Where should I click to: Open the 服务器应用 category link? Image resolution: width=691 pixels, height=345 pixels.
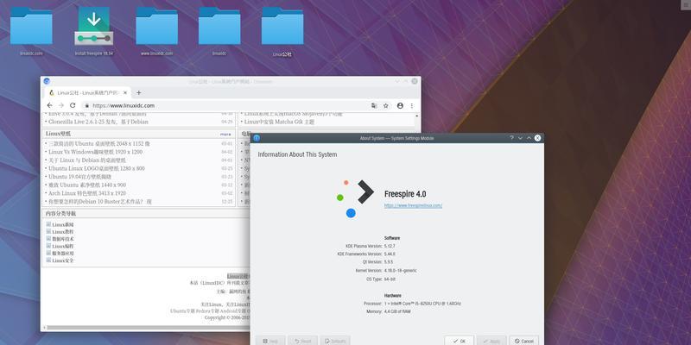point(63,254)
